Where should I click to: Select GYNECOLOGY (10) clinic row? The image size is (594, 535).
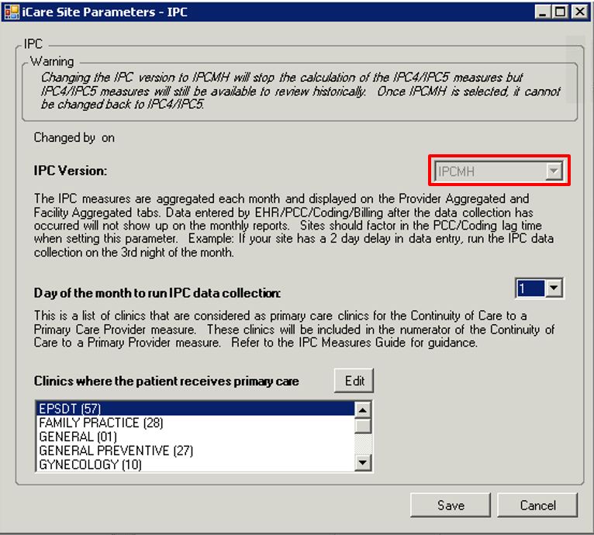[195, 464]
